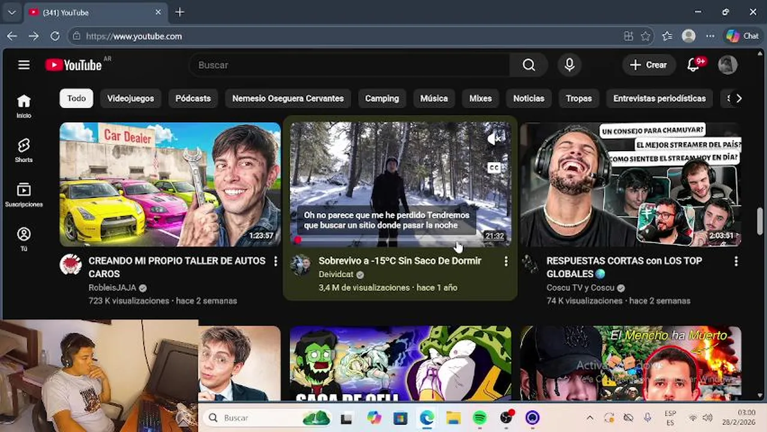
Task: View site information lock icon
Action: [76, 36]
